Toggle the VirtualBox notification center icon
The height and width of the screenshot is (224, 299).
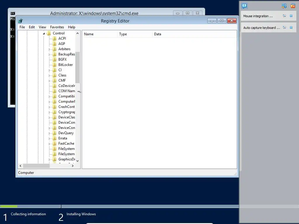[244, 6]
